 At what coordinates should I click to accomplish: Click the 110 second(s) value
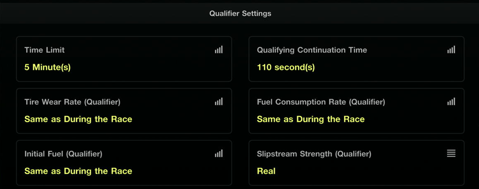(286, 67)
